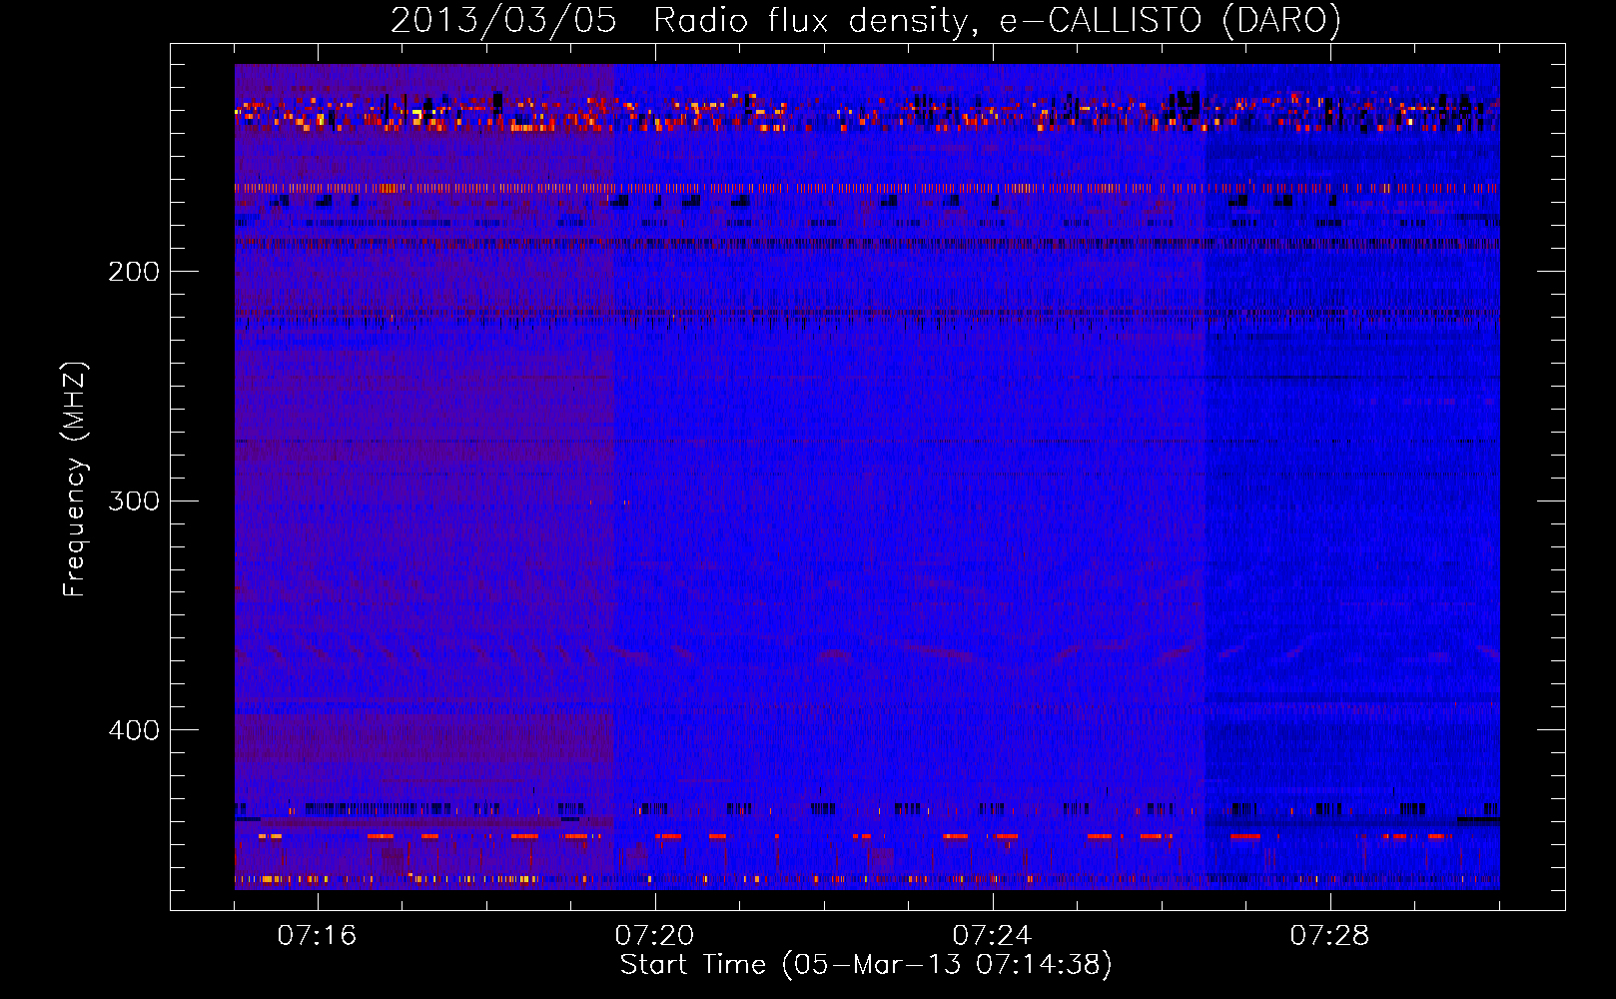The height and width of the screenshot is (999, 1616).
Task: Click the "300" frequency tick label
Action: (x=134, y=500)
